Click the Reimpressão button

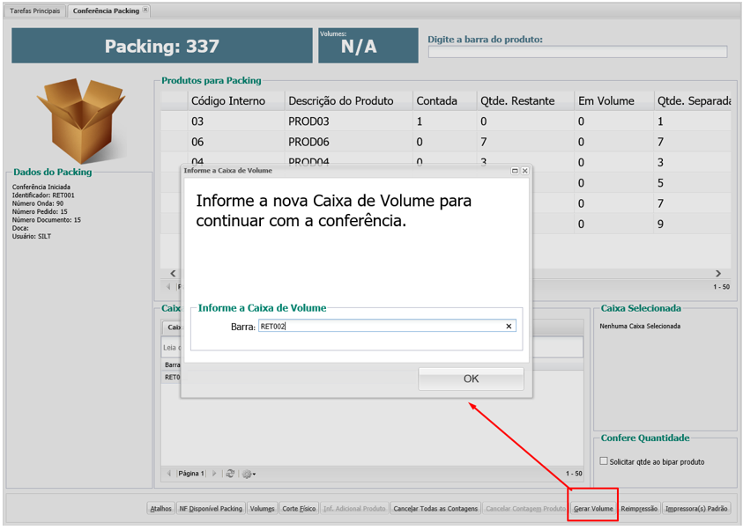pyautogui.click(x=639, y=509)
